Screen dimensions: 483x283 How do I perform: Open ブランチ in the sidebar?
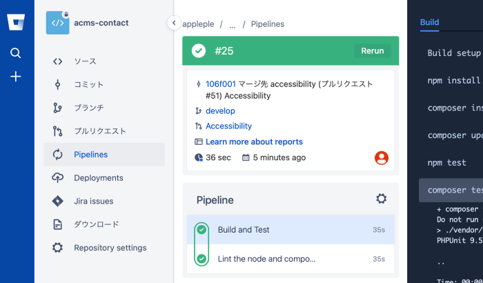(88, 108)
